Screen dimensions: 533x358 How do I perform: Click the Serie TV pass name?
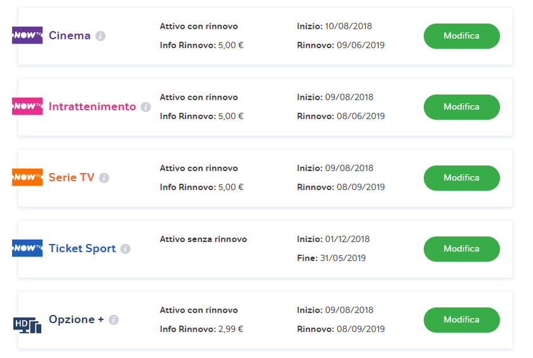click(71, 177)
